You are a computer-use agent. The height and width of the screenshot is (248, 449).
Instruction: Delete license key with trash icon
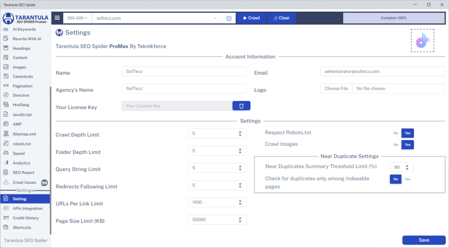(241, 106)
